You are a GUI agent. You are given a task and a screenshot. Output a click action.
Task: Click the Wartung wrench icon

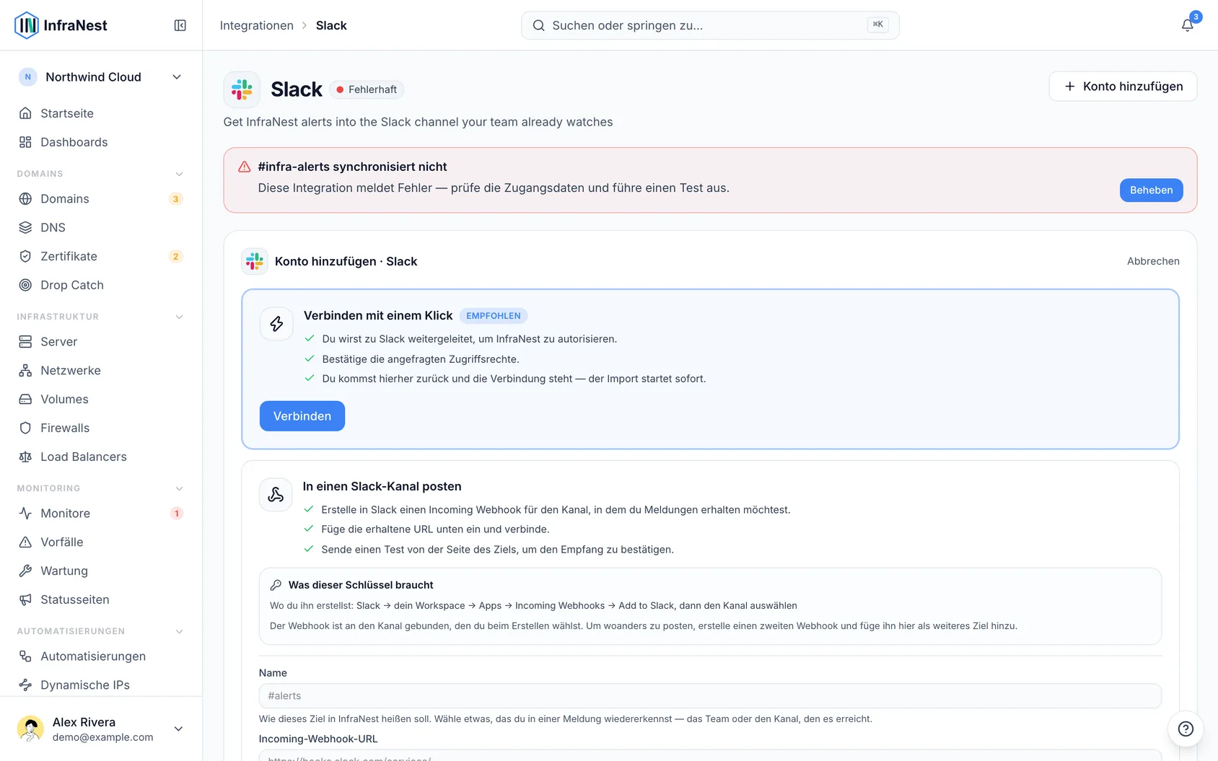(x=25, y=571)
